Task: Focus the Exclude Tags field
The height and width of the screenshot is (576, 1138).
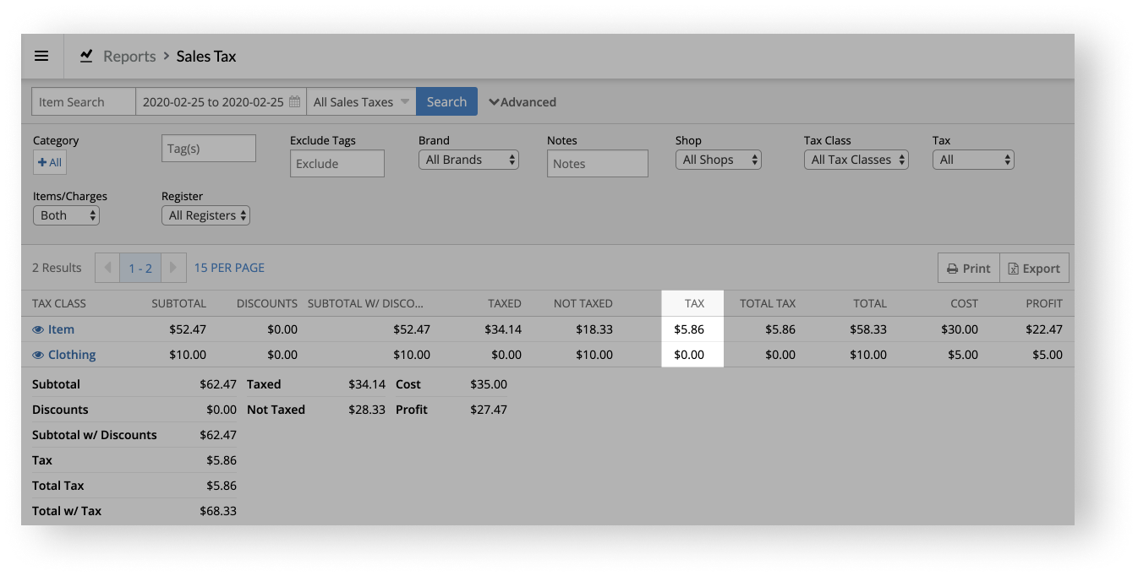Action: point(337,164)
